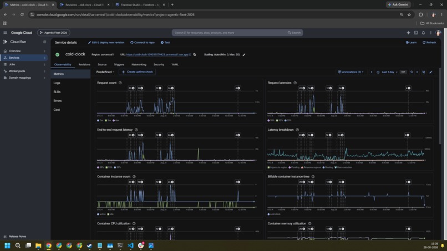447x251 pixels.
Task: Click the Cloud console search field
Action: coord(230,33)
